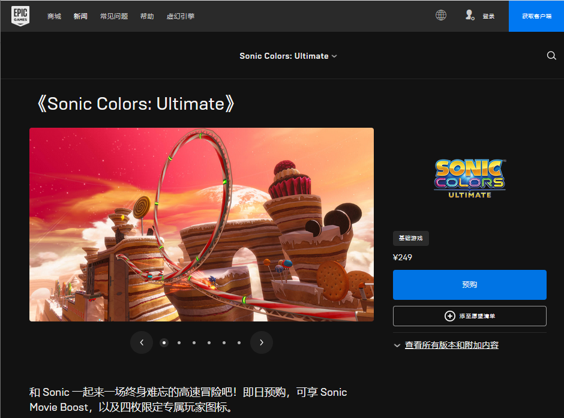Open the search icon

click(551, 55)
